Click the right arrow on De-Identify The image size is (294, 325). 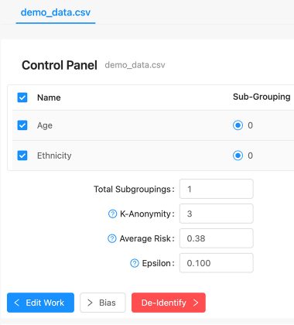pos(196,303)
